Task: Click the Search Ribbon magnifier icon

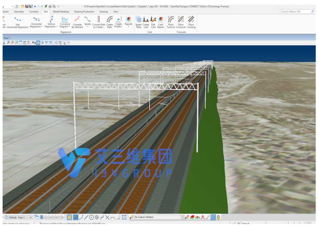Action: [x=312, y=12]
